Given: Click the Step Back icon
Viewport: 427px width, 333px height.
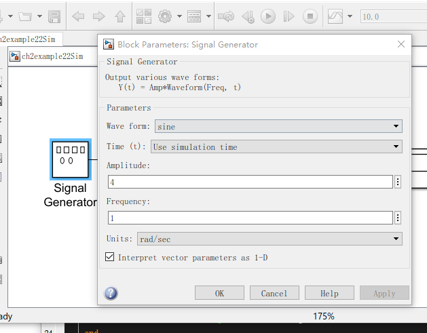Looking at the screenshot, I should tap(248, 17).
